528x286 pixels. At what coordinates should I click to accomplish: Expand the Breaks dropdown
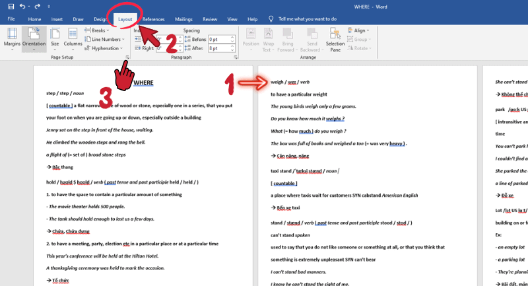[x=99, y=30]
